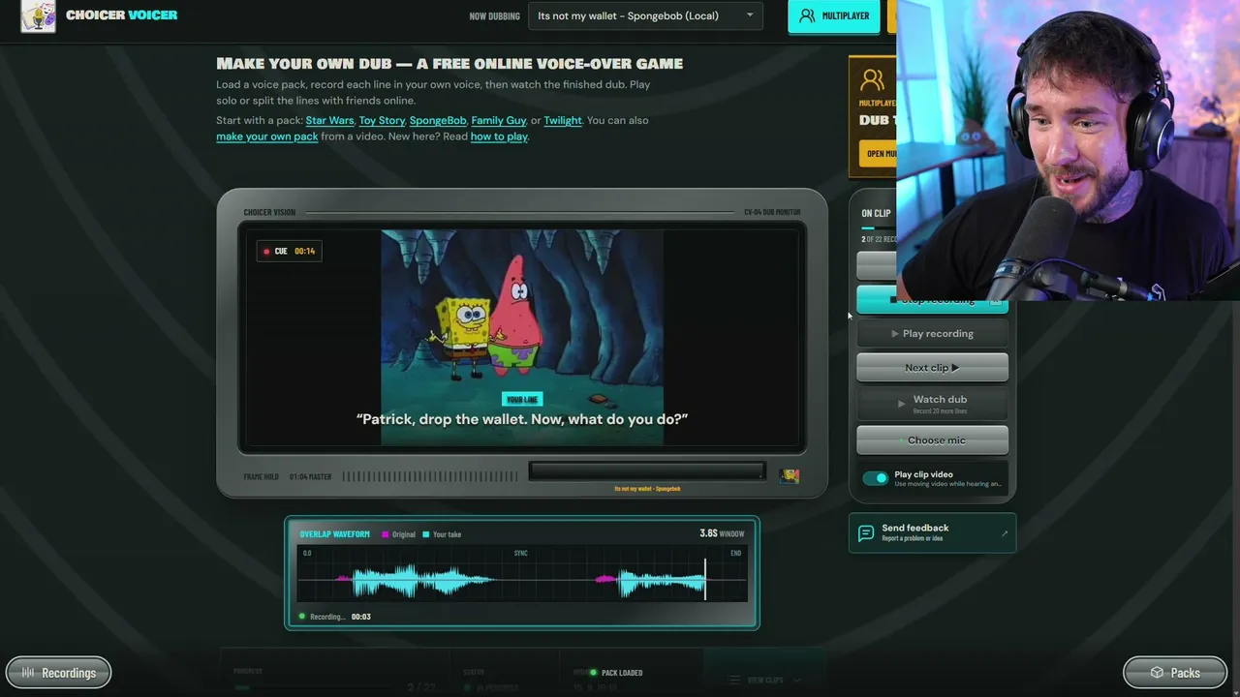Follow the 'make your own pack' link
Screen dimensions: 1240x697
pyautogui.click(x=267, y=136)
